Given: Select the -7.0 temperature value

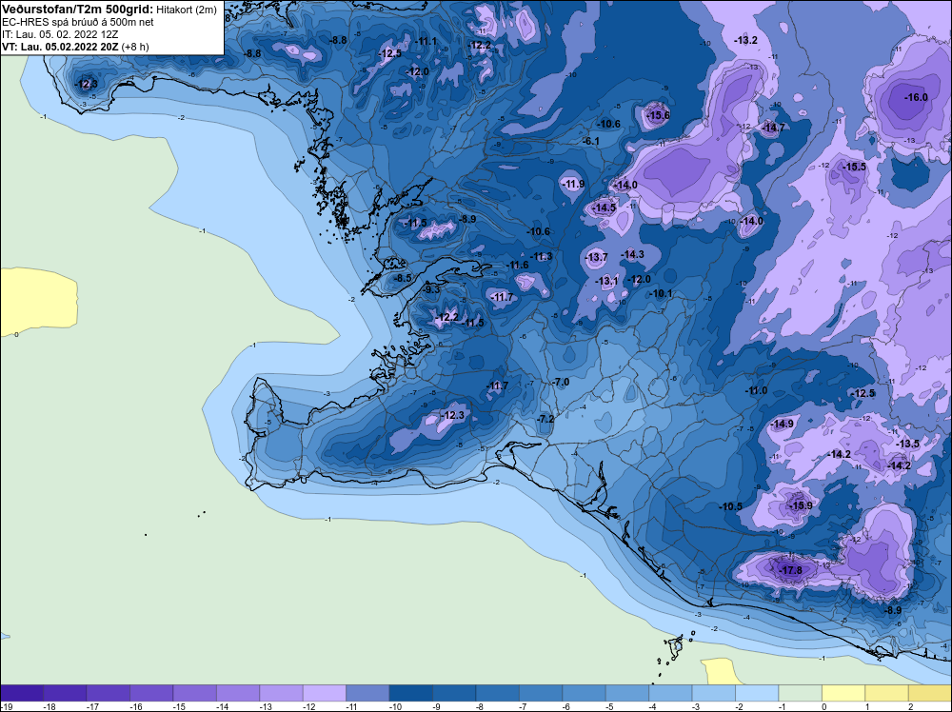Looking at the screenshot, I should point(561,383).
